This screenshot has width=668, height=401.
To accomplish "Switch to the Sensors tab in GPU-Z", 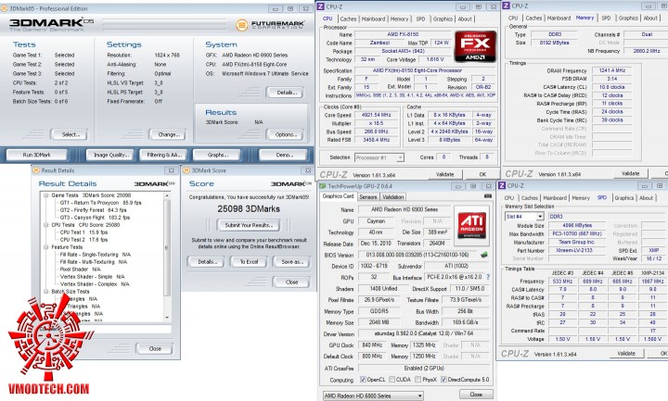I will coord(368,197).
